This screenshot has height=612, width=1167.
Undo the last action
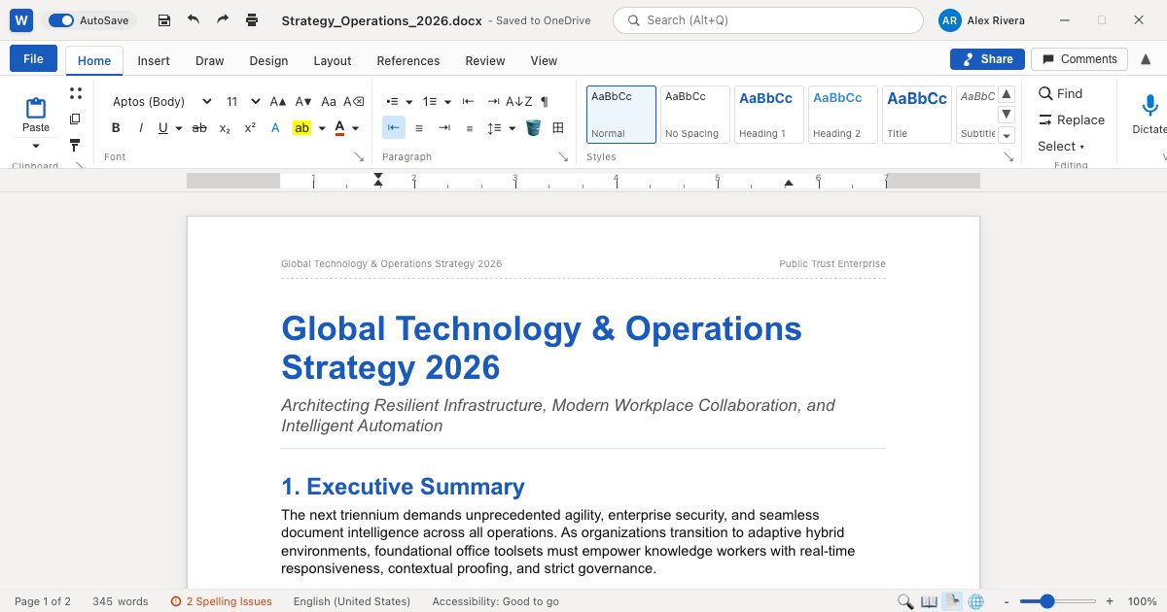[x=194, y=20]
